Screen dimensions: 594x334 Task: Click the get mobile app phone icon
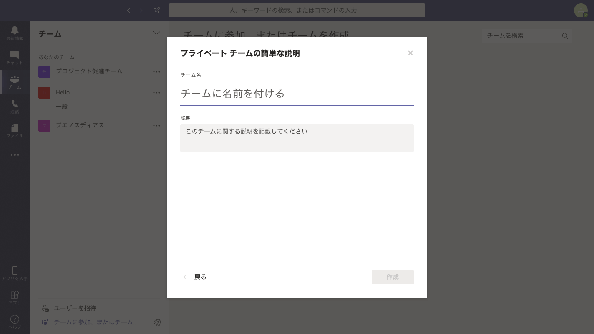pos(15,273)
